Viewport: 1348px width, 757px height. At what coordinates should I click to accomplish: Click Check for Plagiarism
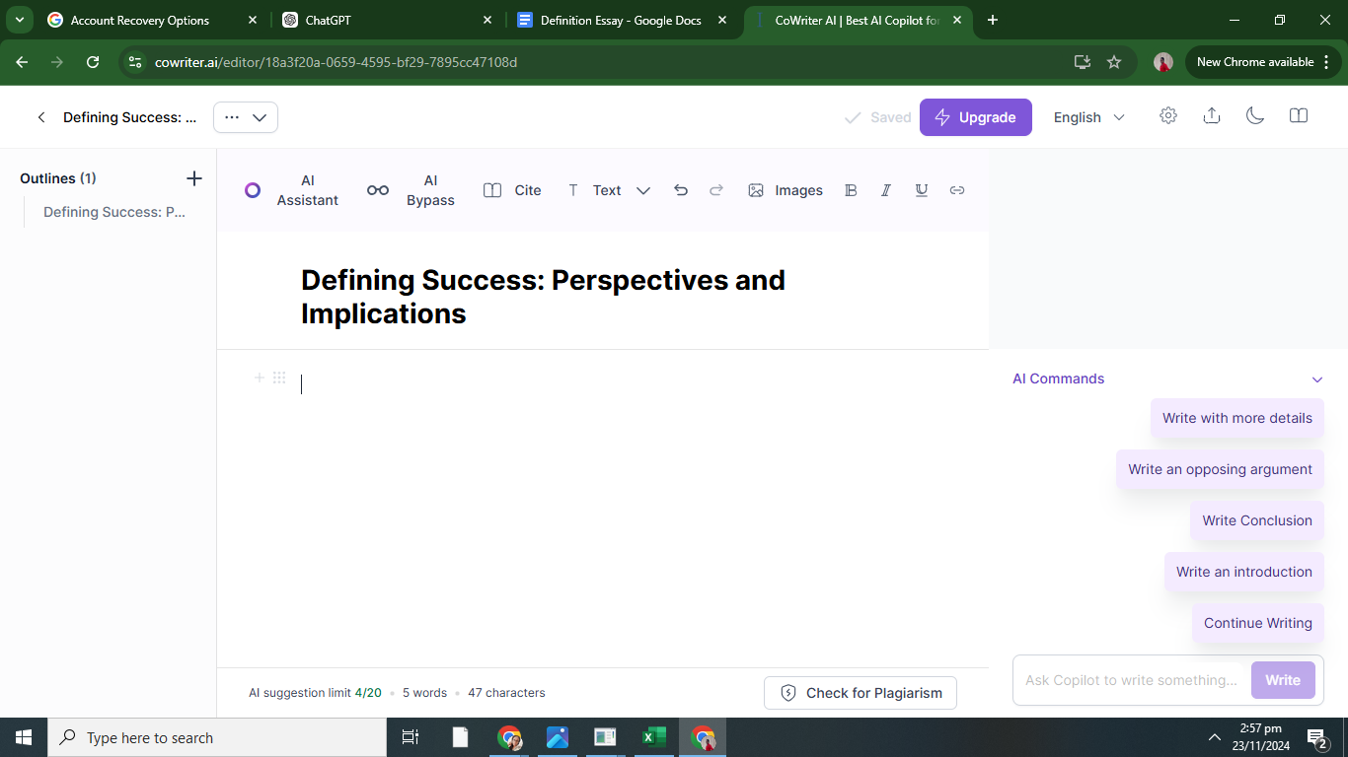pyautogui.click(x=861, y=693)
